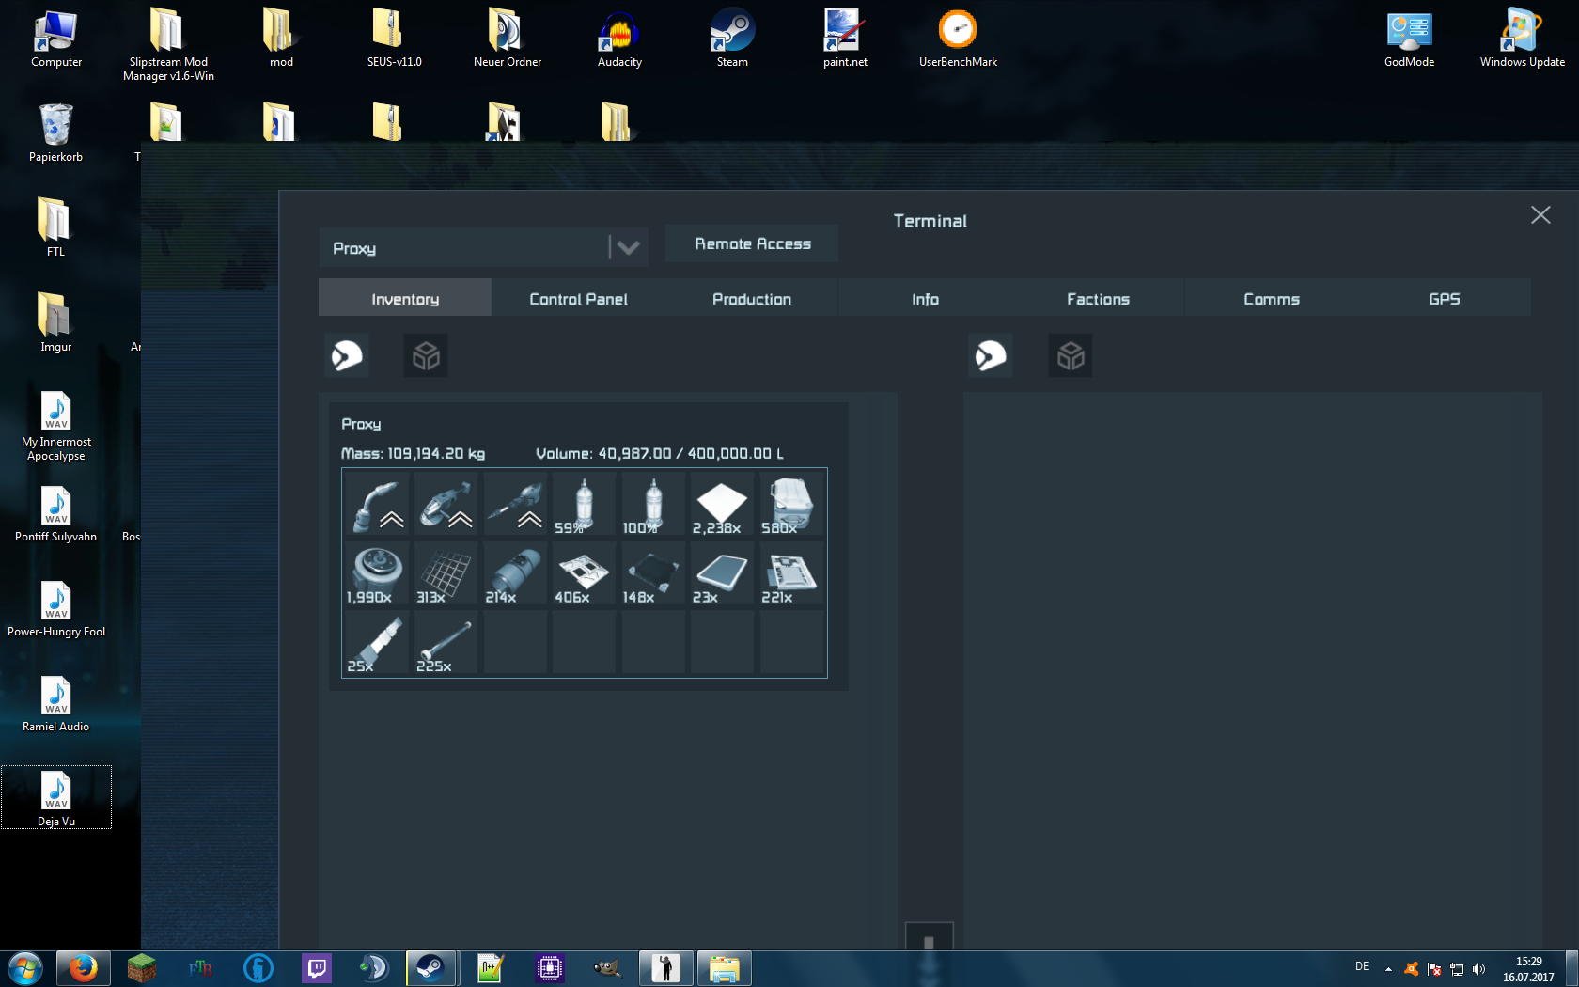Select the motor stack of 1,990
The height and width of the screenshot is (987, 1579).
378,572
